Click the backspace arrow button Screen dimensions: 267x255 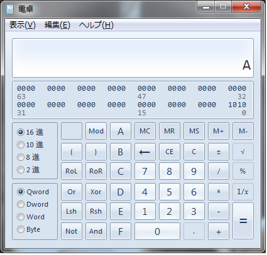tap(145, 152)
